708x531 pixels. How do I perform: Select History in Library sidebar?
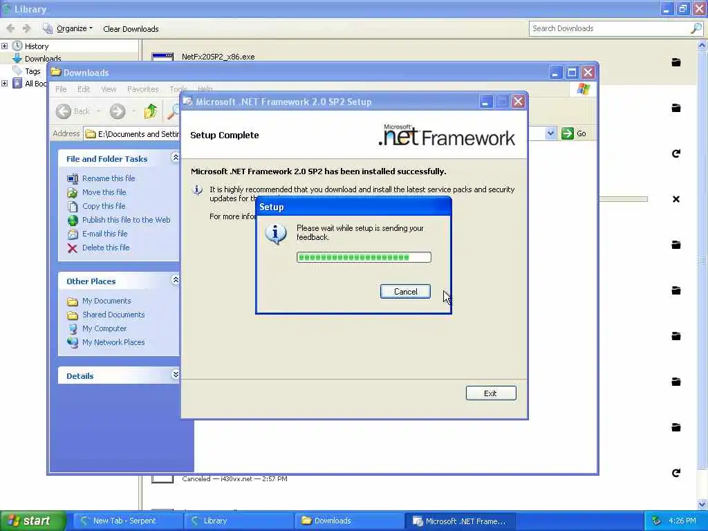[x=36, y=46]
